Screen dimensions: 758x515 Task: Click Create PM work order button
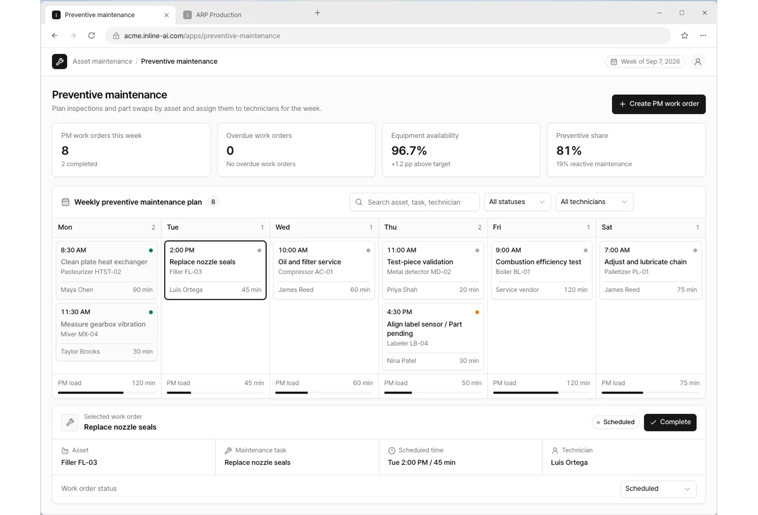click(658, 104)
